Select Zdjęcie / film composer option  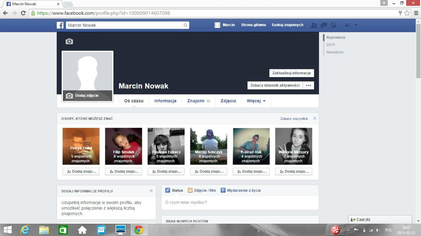[x=201, y=190]
